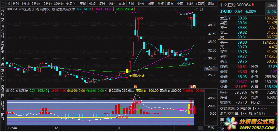Viewport: 279px width, 132px height.
Task: Select the 卖一 ask price 39.81
Action: (x=242, y=37)
